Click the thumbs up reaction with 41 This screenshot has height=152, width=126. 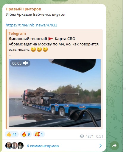tap(12, 134)
